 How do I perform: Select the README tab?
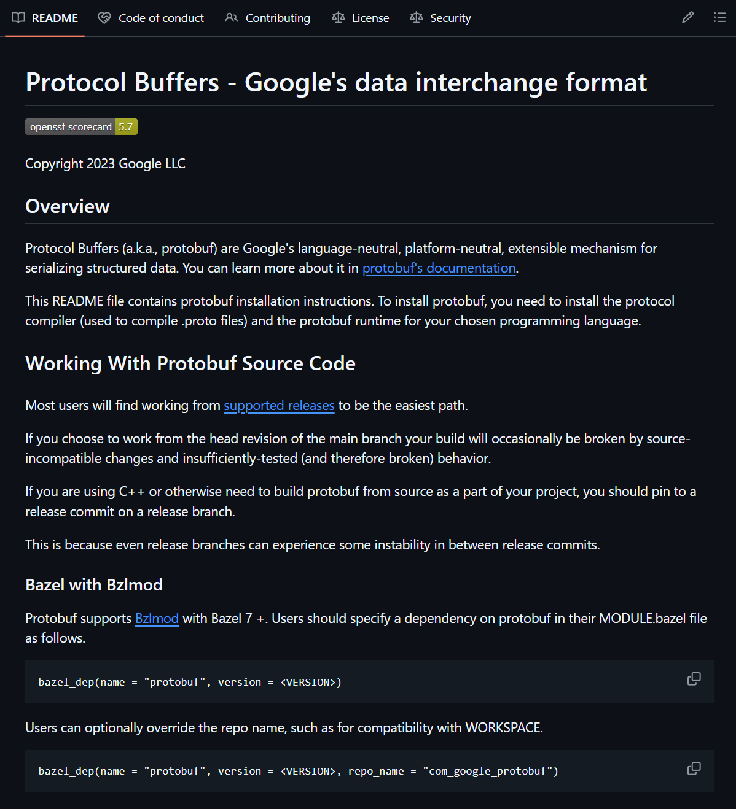click(55, 18)
